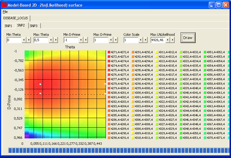Click the vertical D-Prime axis title
This screenshot has height=158, width=231.
(x=9, y=102)
